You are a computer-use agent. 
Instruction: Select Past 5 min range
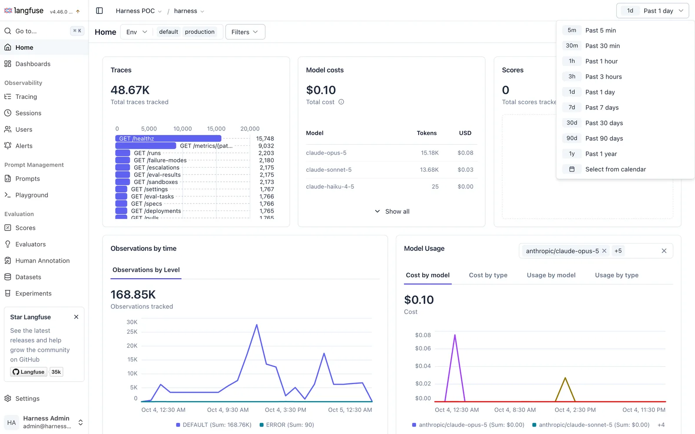point(625,30)
